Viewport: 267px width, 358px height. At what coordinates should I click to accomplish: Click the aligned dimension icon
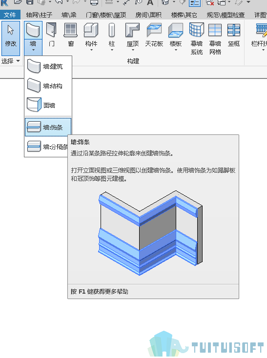pyautogui.click(x=126, y=2)
